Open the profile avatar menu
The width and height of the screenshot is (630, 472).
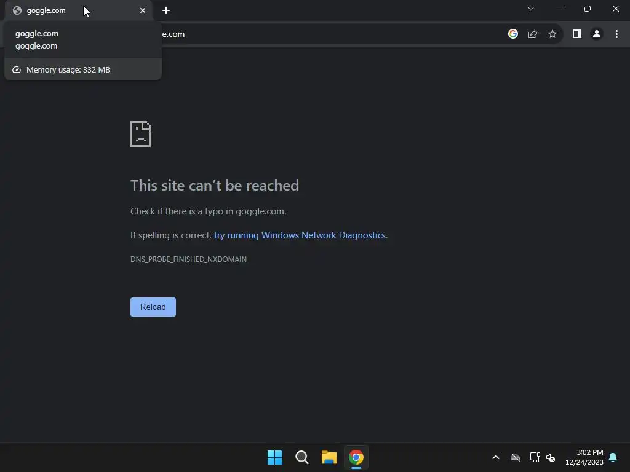click(597, 34)
